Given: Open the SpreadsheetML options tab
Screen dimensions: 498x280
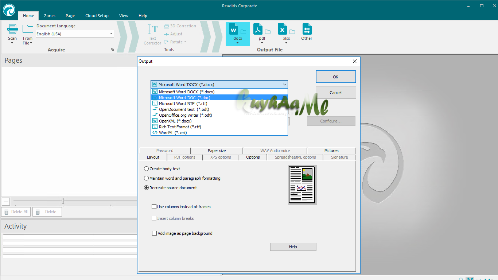Looking at the screenshot, I should 295,157.
